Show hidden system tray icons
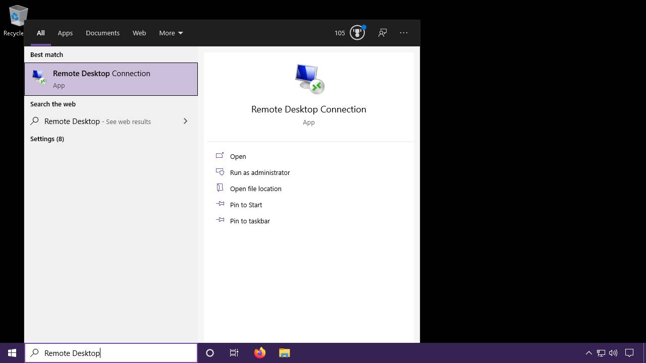646x363 pixels. [588, 353]
